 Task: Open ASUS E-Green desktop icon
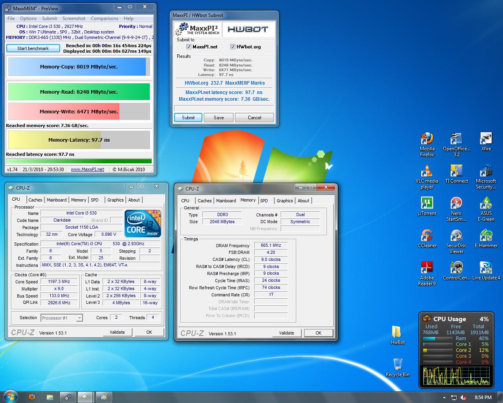pos(486,209)
